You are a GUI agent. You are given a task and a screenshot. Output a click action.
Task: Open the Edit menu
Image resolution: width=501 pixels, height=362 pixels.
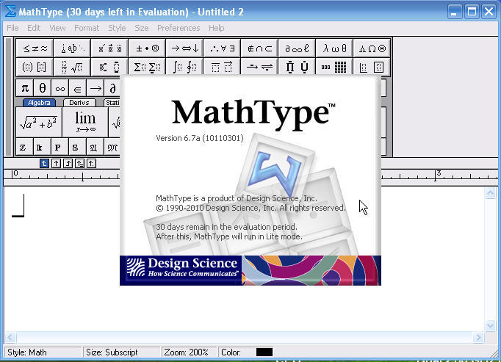pos(34,28)
